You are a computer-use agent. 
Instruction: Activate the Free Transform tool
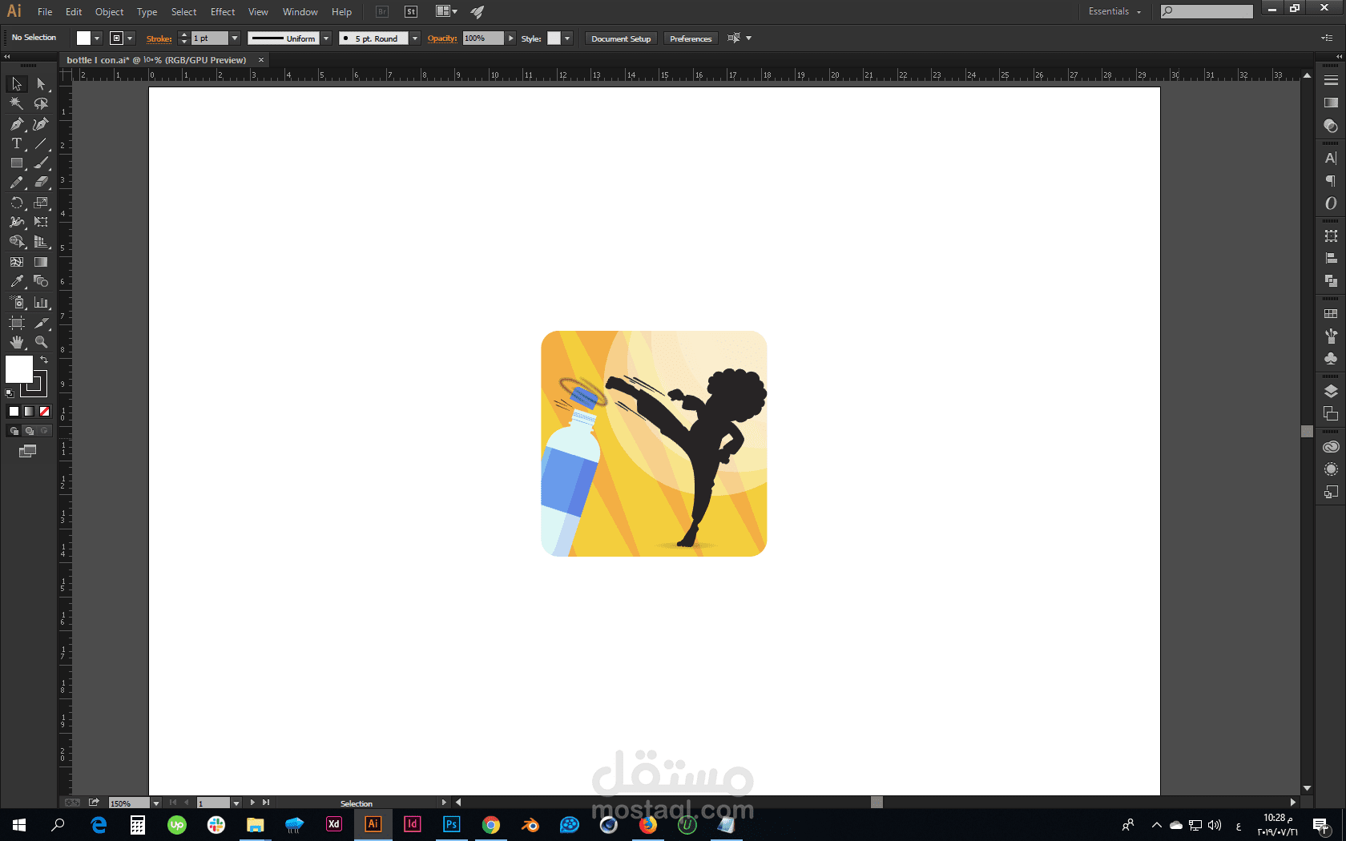pos(41,222)
